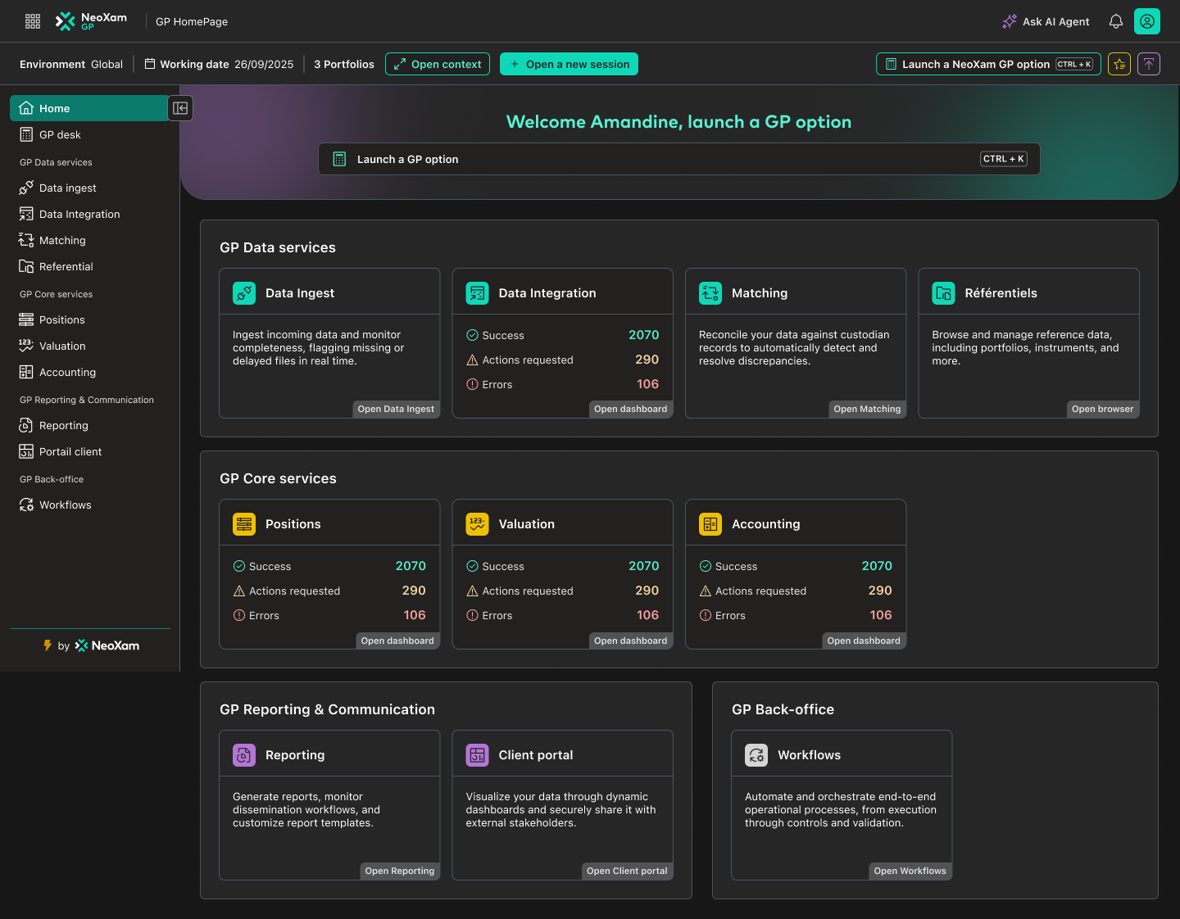Click Open Data Ingest button
Image resolution: width=1180 pixels, height=919 pixels.
pyautogui.click(x=396, y=409)
